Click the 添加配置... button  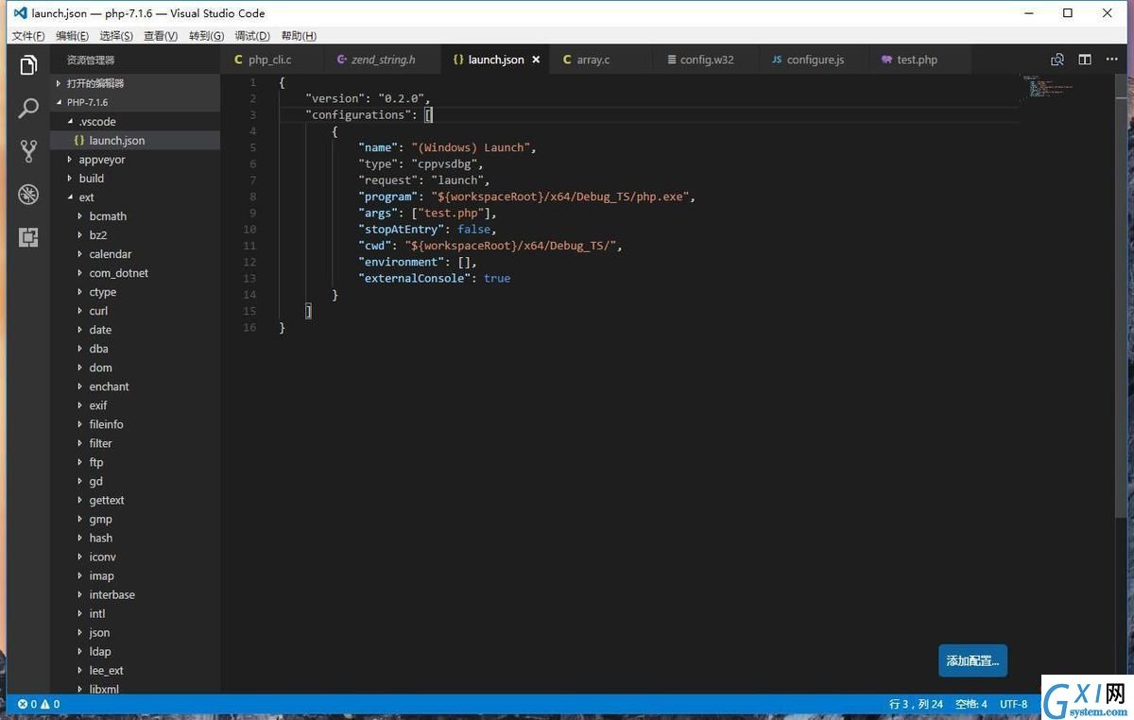[x=972, y=660]
